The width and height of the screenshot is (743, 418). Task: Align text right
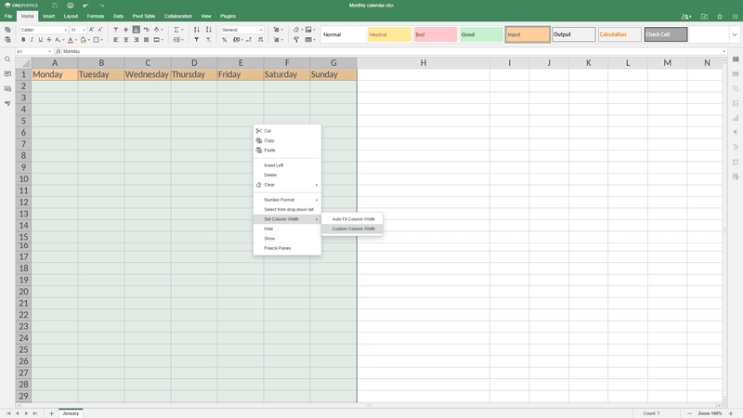coord(136,40)
